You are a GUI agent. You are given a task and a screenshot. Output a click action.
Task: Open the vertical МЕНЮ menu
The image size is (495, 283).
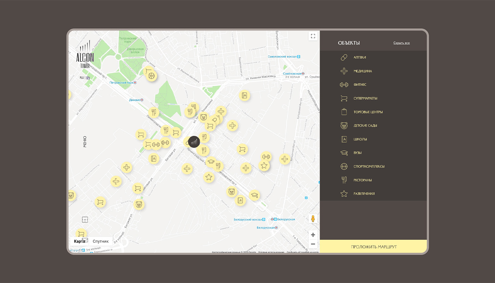85,141
